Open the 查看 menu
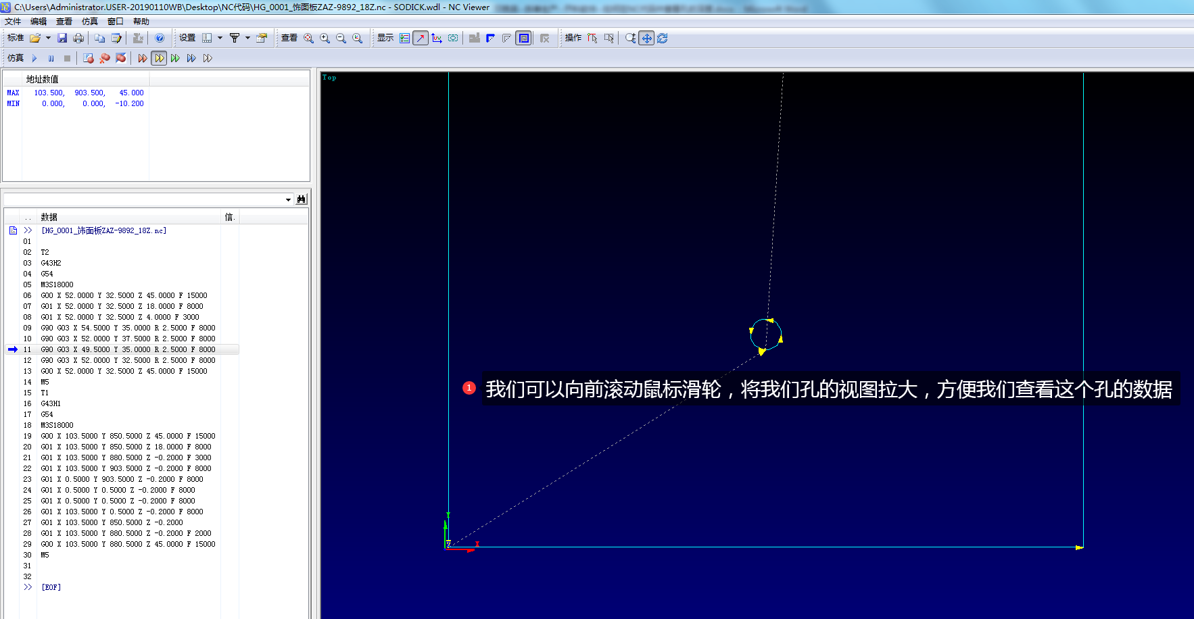 64,22
